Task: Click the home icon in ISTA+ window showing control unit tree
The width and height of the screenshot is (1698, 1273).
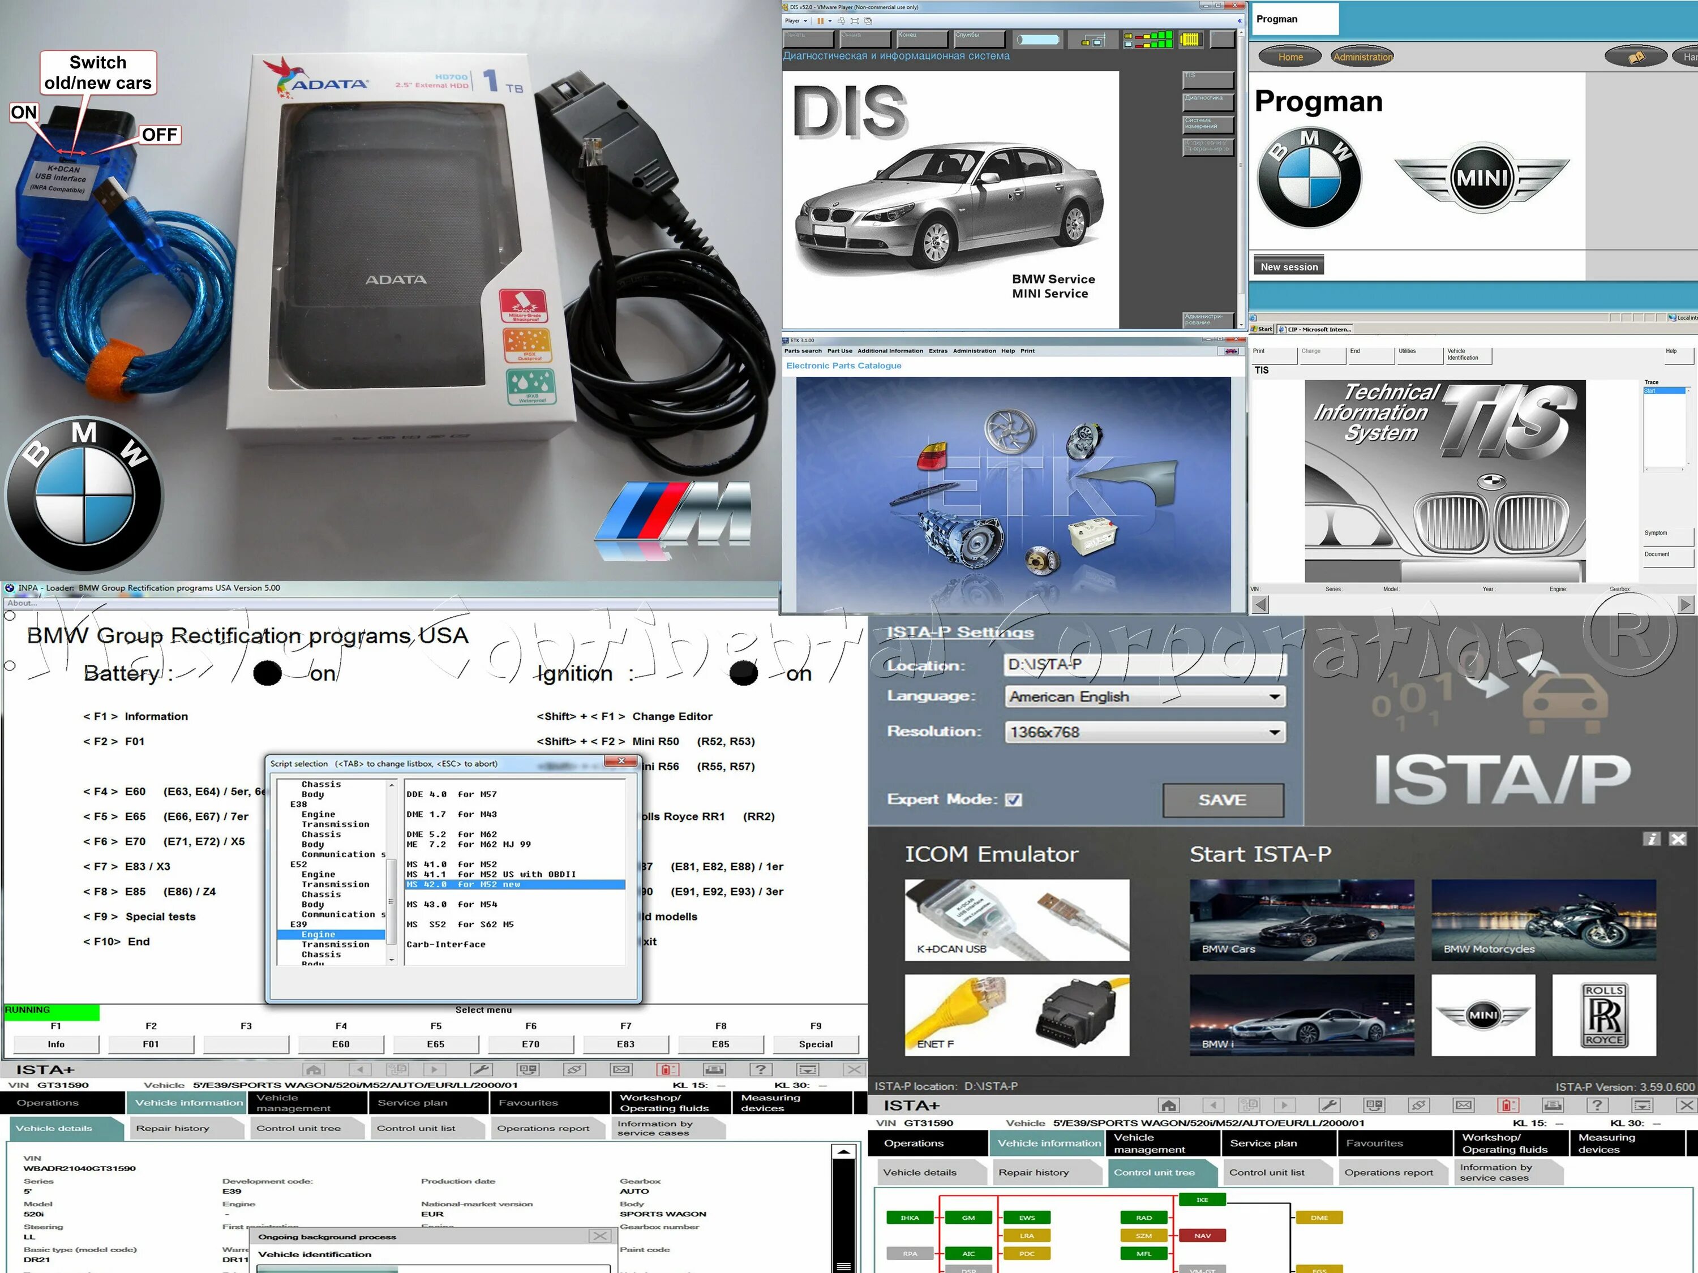Action: point(1168,1105)
